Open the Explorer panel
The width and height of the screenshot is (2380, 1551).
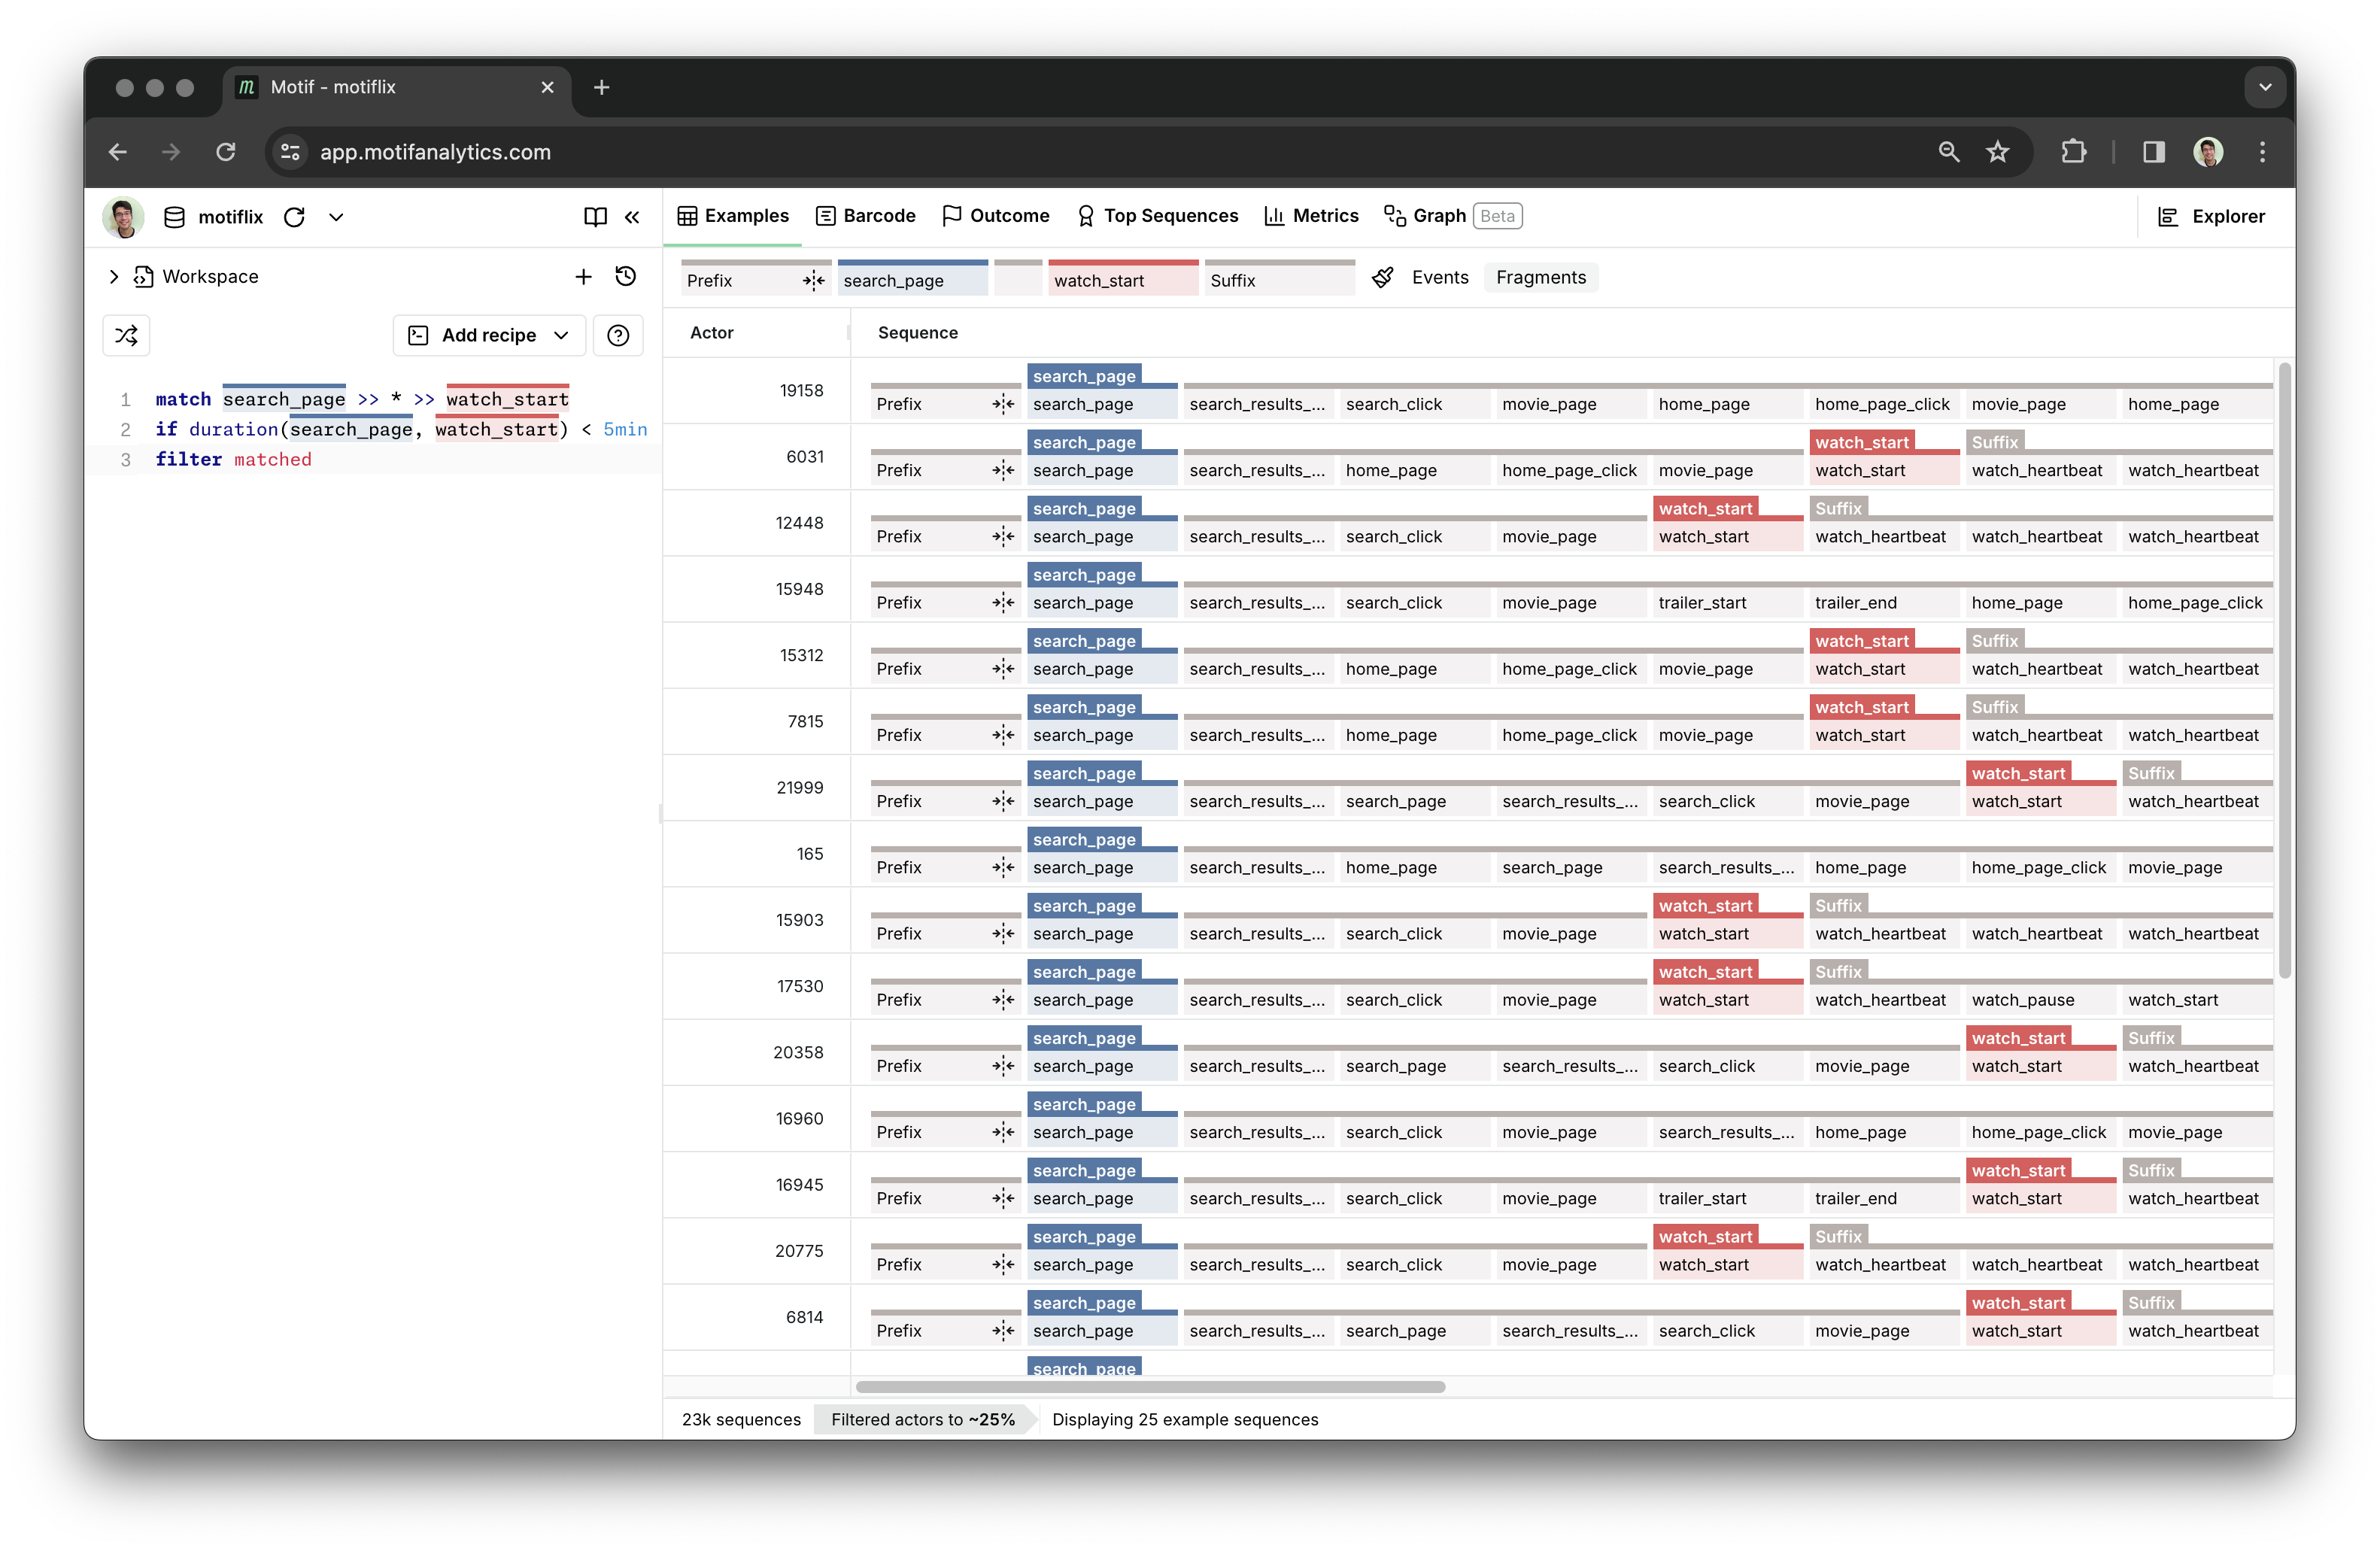(x=2211, y=216)
